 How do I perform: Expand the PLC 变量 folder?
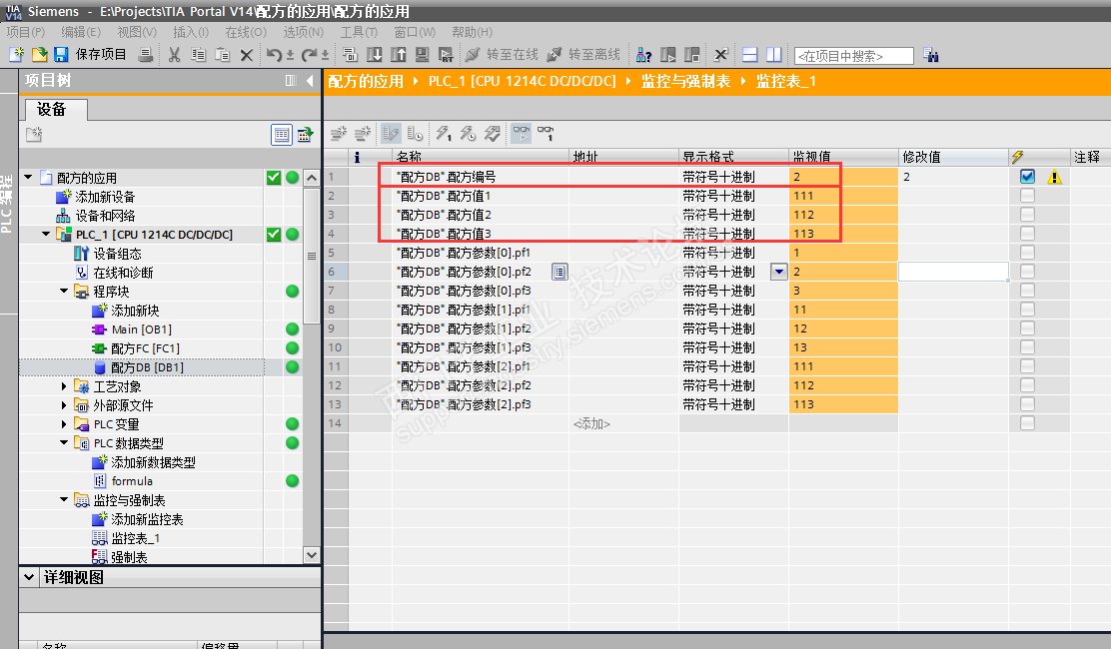[x=64, y=424]
